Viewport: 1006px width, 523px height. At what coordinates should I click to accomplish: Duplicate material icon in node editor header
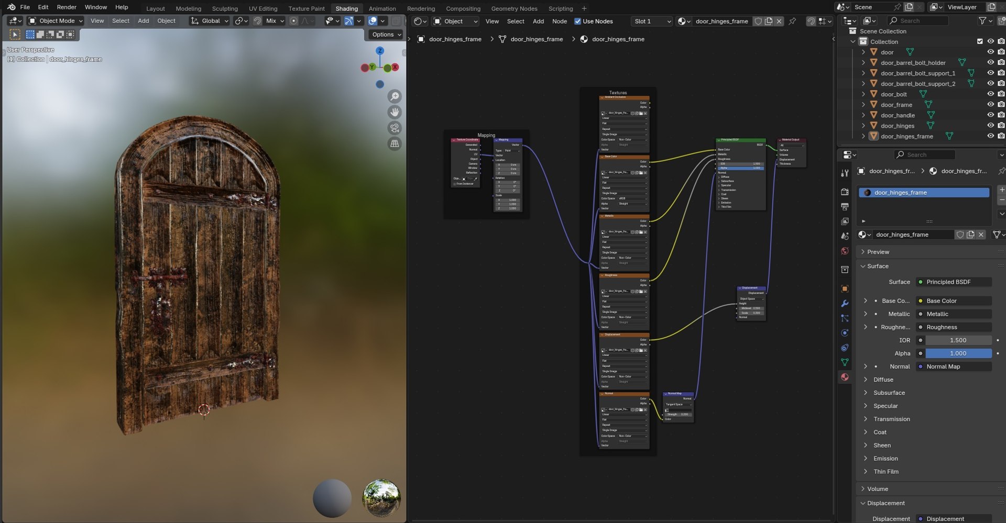[769, 21]
